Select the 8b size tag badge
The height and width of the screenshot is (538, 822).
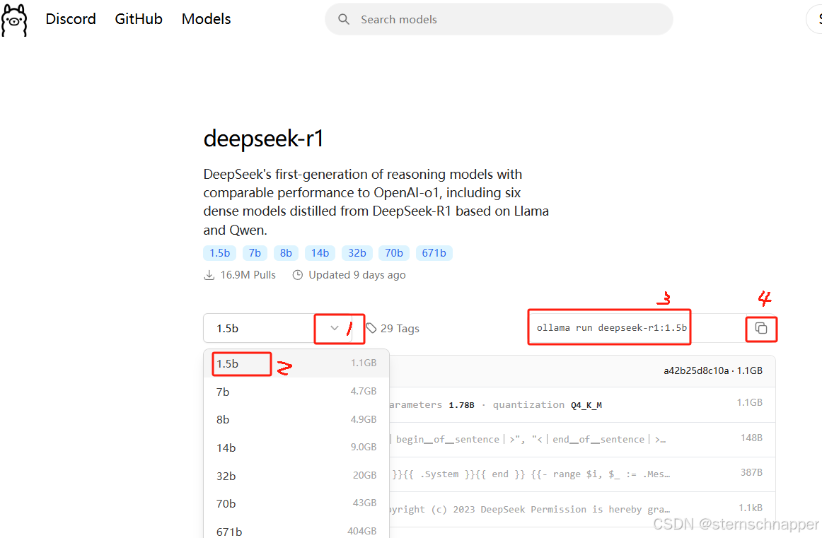click(286, 253)
